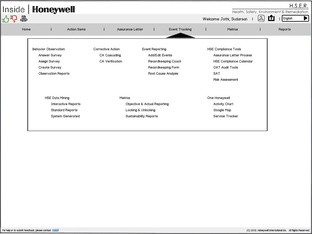312x234 pixels.
Task: Go to the Home tab
Action: pos(26,29)
